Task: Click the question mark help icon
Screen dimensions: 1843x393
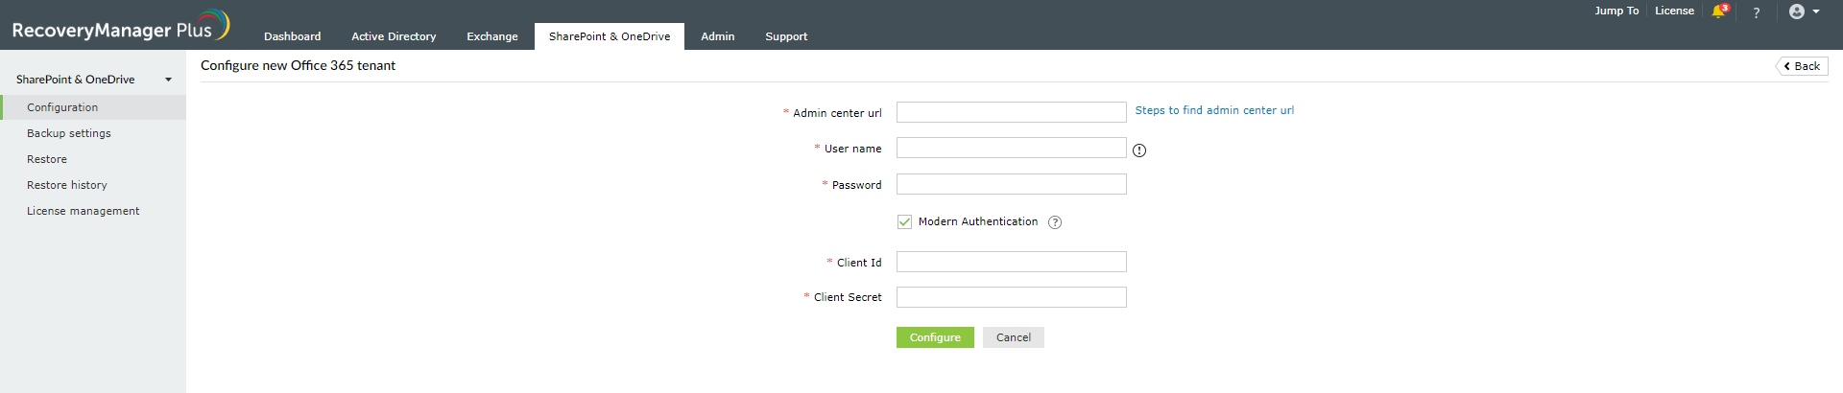Action: 1757,12
